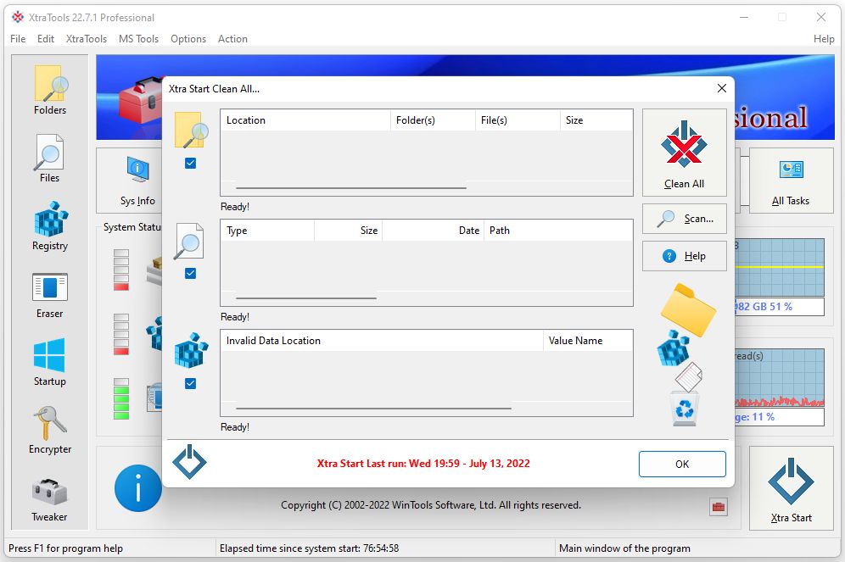
Task: Click the registry cubes icon in dialog
Action: pos(191,350)
